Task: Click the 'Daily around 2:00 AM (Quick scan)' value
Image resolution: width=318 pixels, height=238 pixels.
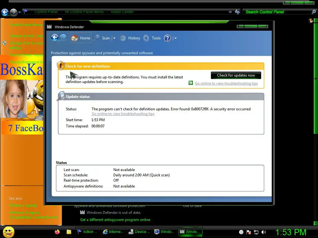Action: [142, 175]
